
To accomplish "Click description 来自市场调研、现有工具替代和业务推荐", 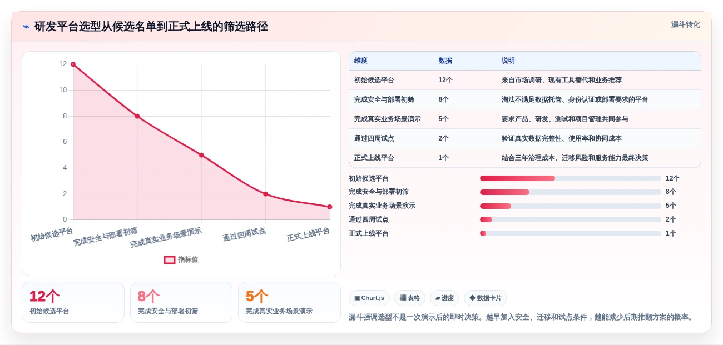I will tap(562, 80).
